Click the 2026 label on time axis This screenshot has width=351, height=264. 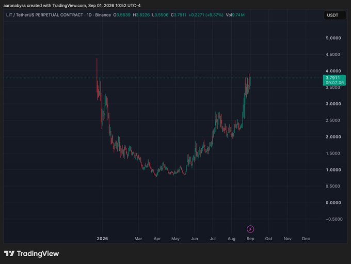pyautogui.click(x=102, y=239)
